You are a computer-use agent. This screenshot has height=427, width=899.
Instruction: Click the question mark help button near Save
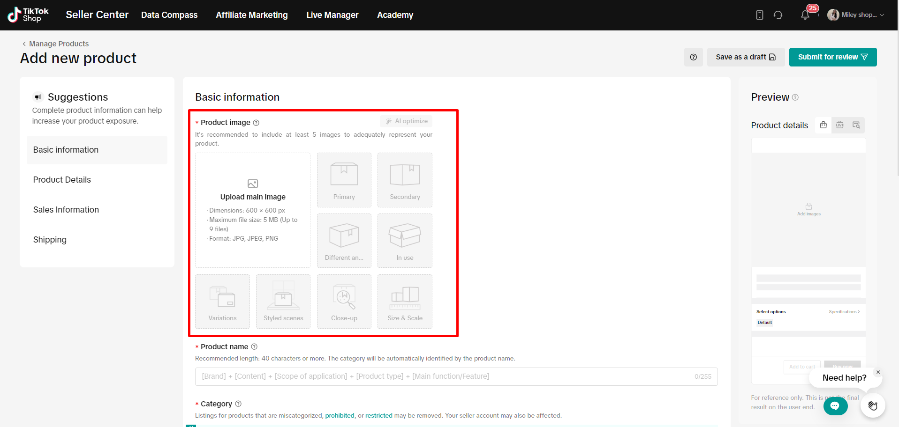coord(693,57)
